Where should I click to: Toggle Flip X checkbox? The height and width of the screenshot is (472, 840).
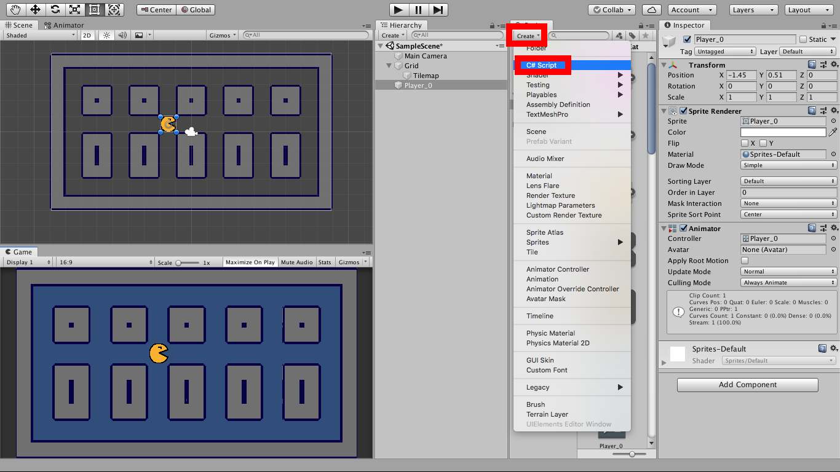745,143
